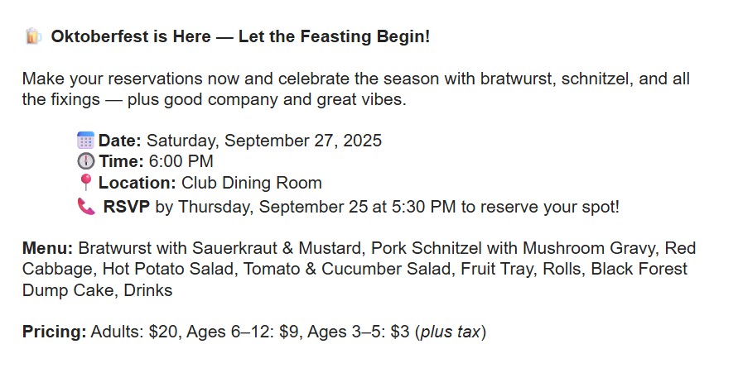The image size is (738, 368).
Task: Click the bold "RSVP" word
Action: tap(127, 207)
